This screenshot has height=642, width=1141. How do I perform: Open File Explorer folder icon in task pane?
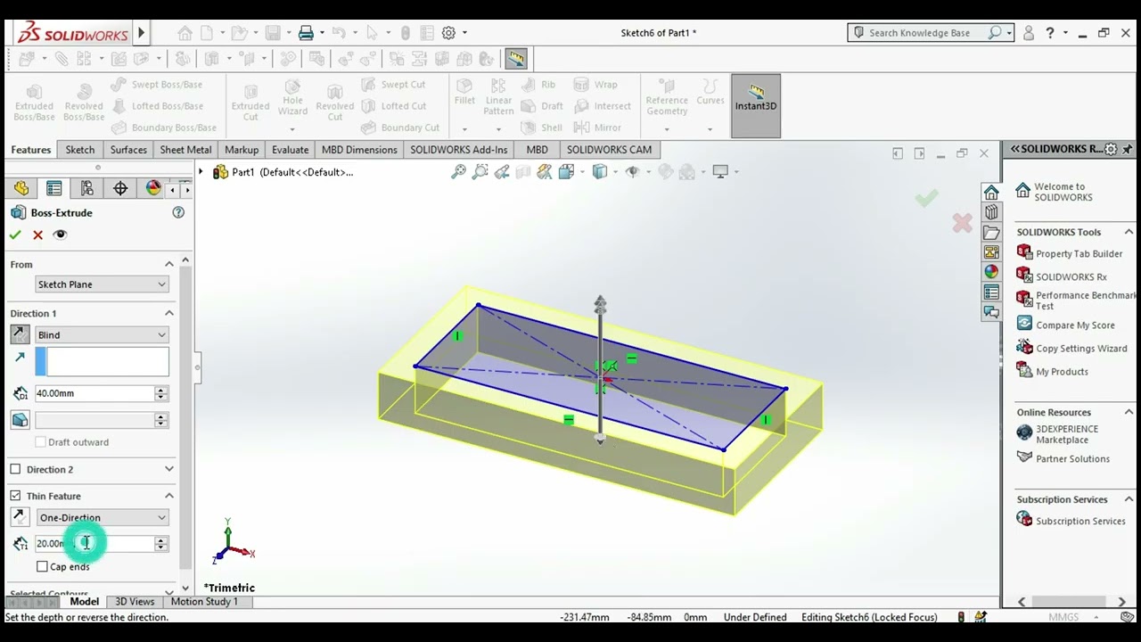(991, 233)
